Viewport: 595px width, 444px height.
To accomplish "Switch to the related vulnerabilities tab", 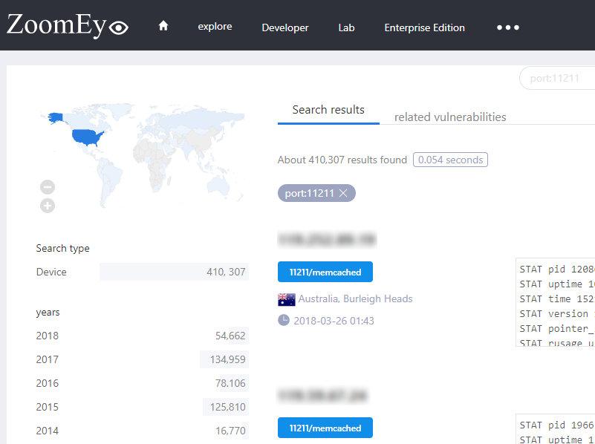I will [450, 117].
